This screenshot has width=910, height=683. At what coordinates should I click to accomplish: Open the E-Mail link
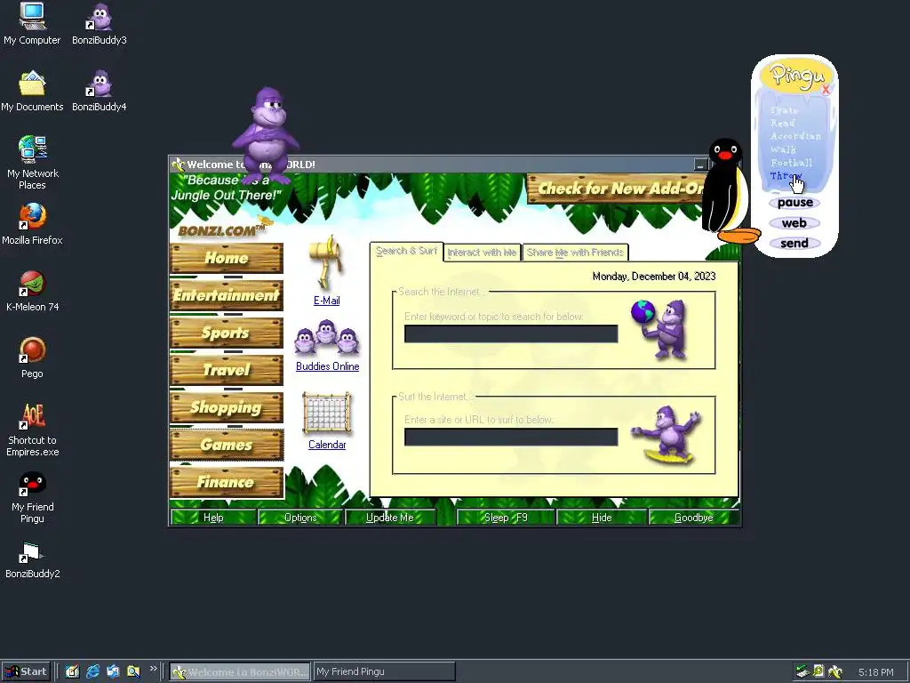pos(327,301)
